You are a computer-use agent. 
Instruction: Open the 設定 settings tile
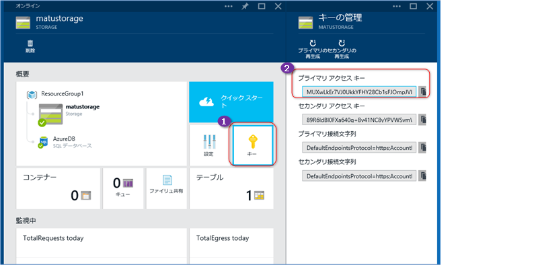point(209,145)
